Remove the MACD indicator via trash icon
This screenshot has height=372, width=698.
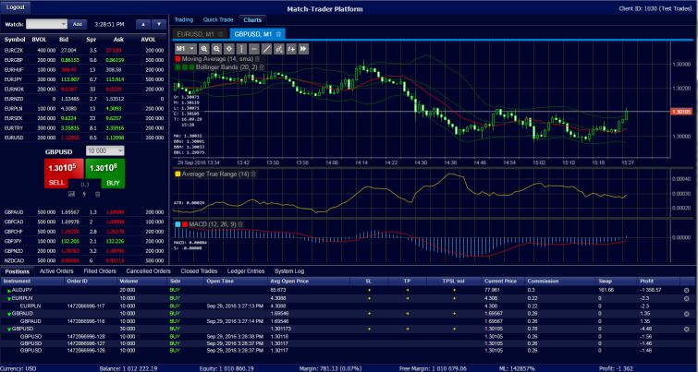240,224
